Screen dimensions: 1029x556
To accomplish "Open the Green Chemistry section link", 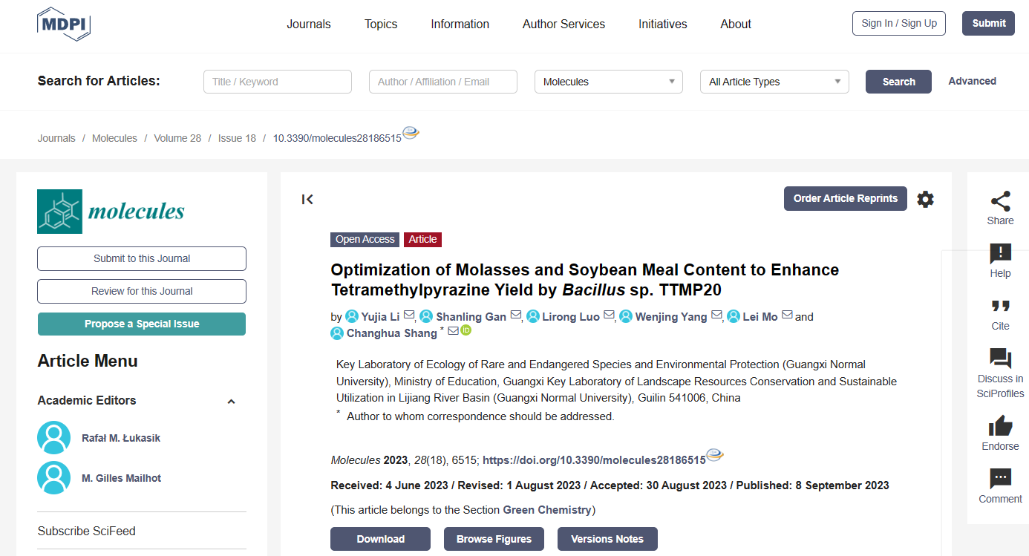I will (x=547, y=510).
